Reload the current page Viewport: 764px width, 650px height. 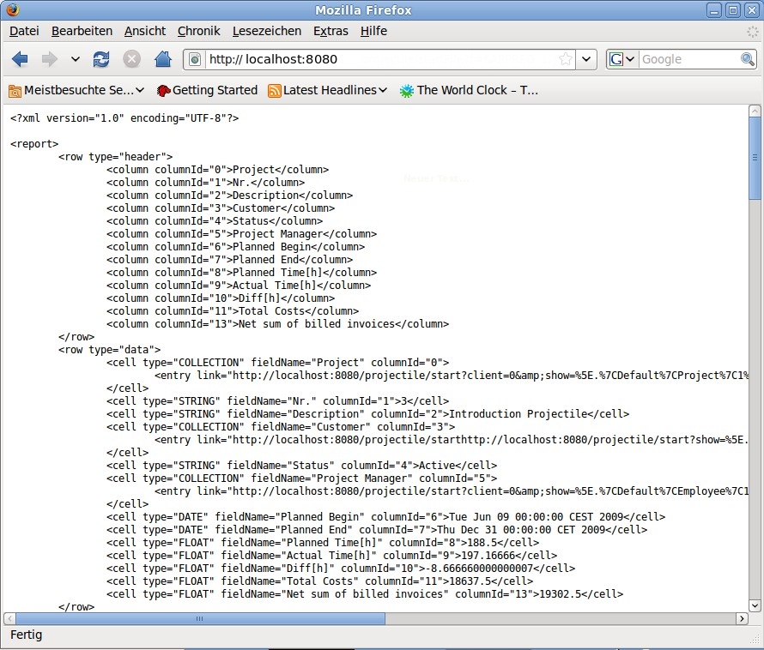click(101, 59)
